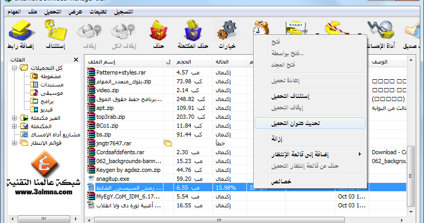Screen dimensions: 424x223
Task: Click the download list horizontal scrollbar
Action: (x=219, y=220)
